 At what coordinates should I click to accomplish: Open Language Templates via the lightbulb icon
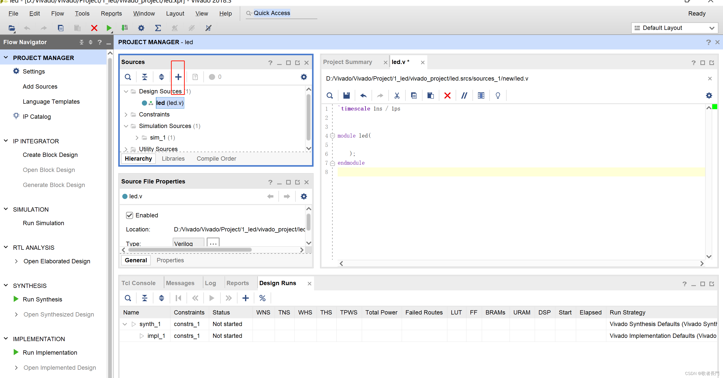click(x=498, y=96)
